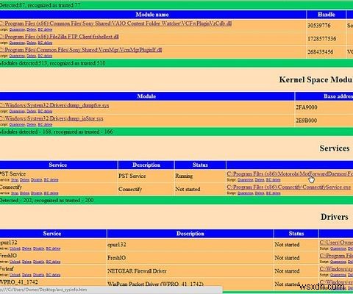353x294 pixels.
Task: Delete the Connectify service entry
Action: (x=24, y=193)
